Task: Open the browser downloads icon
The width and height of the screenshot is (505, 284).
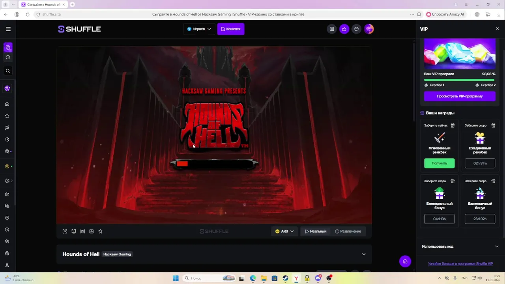Action: pyautogui.click(x=499, y=14)
